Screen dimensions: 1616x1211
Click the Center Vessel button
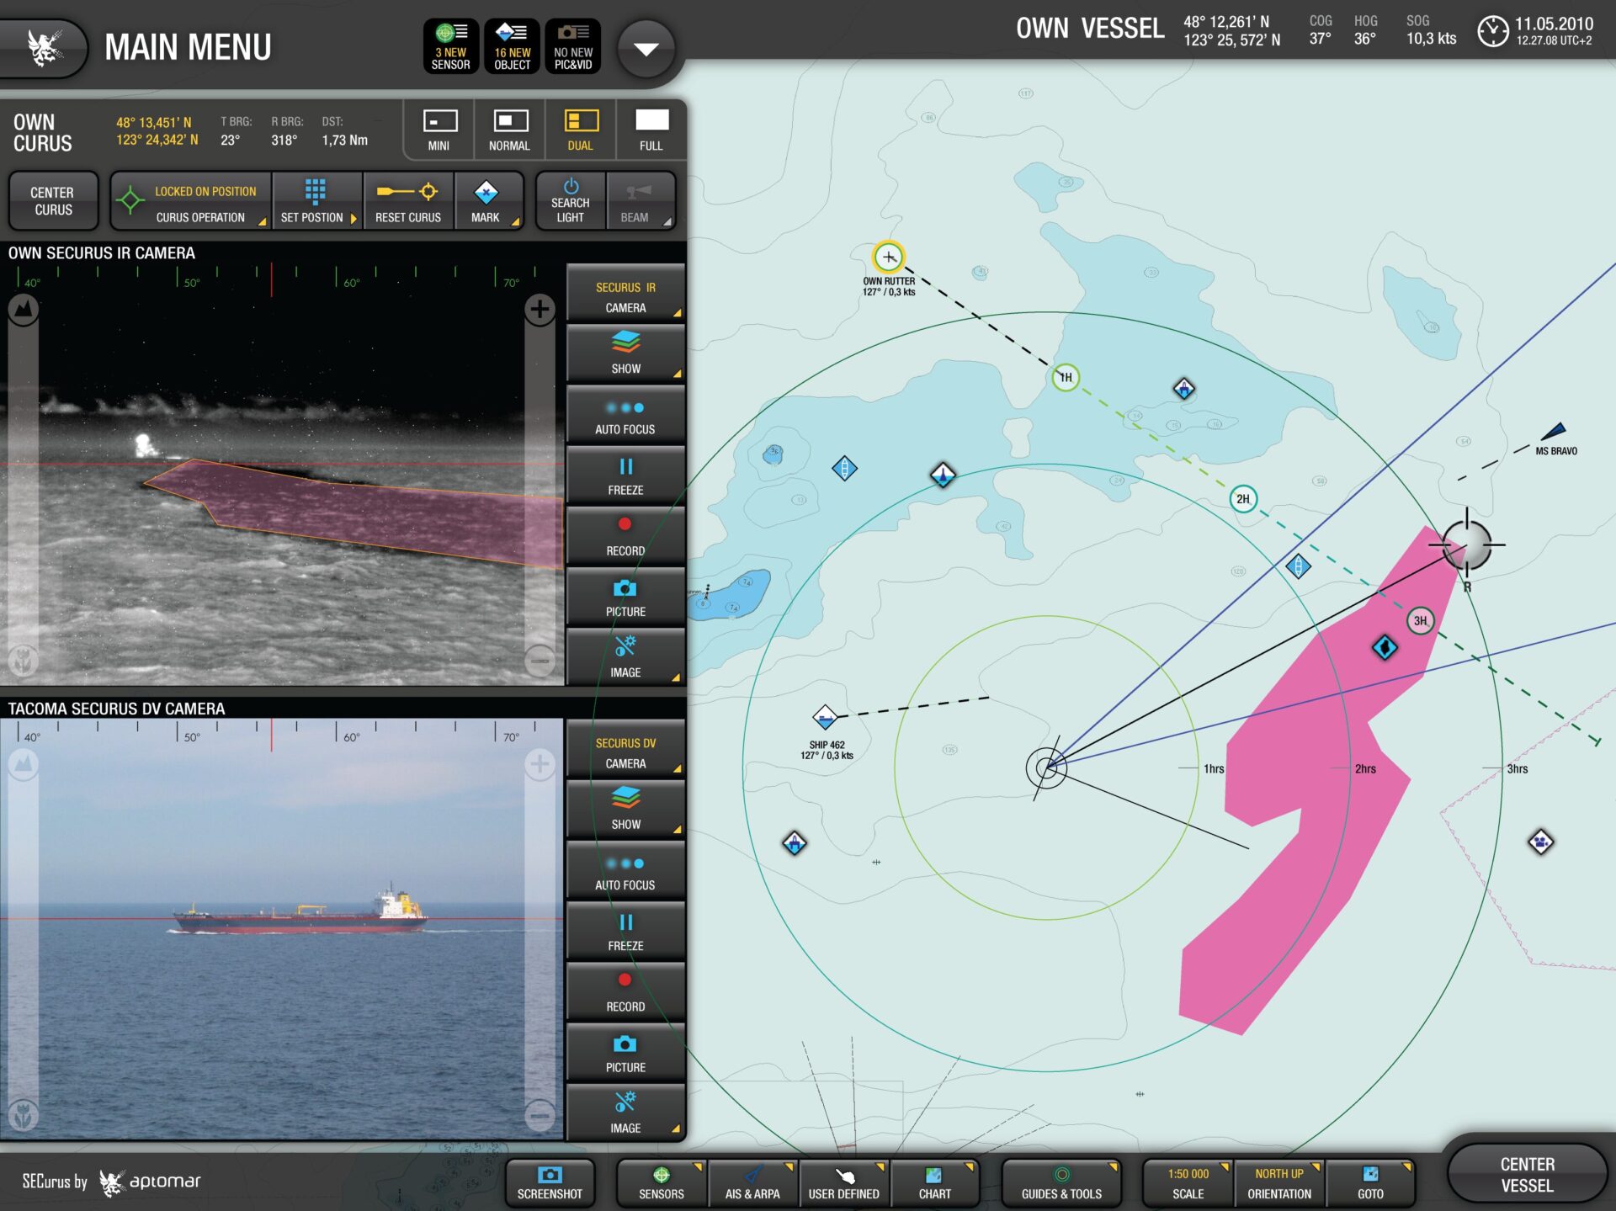tap(1527, 1175)
